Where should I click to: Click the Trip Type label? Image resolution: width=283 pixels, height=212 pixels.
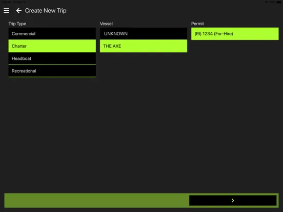tap(17, 24)
